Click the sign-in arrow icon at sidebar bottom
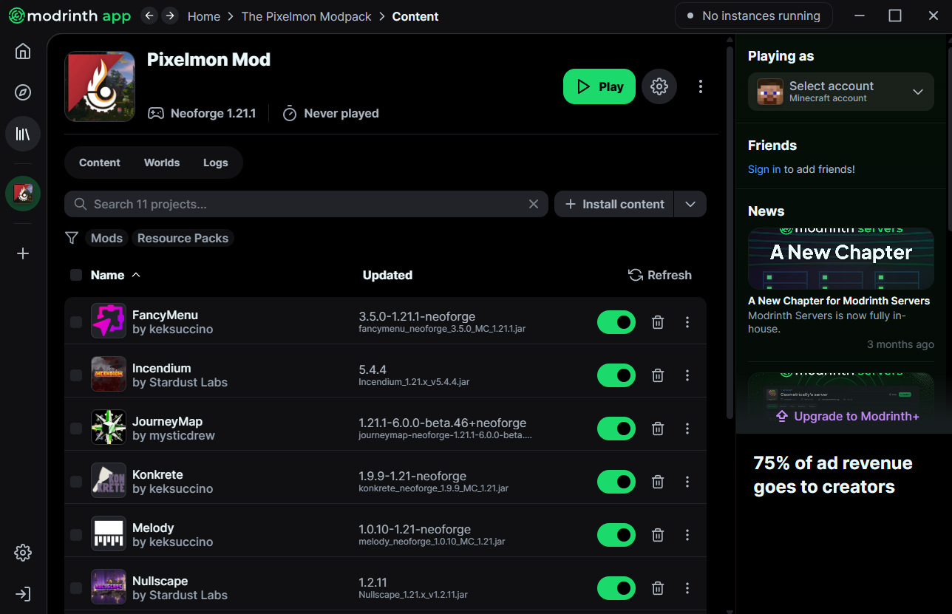Image resolution: width=952 pixels, height=614 pixels. click(23, 594)
